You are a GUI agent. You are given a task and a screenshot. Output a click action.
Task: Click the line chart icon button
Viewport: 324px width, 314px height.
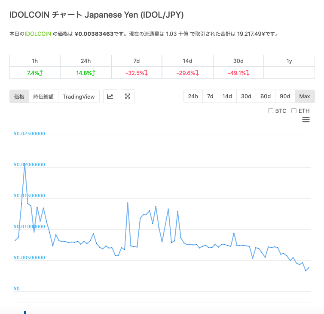110,96
